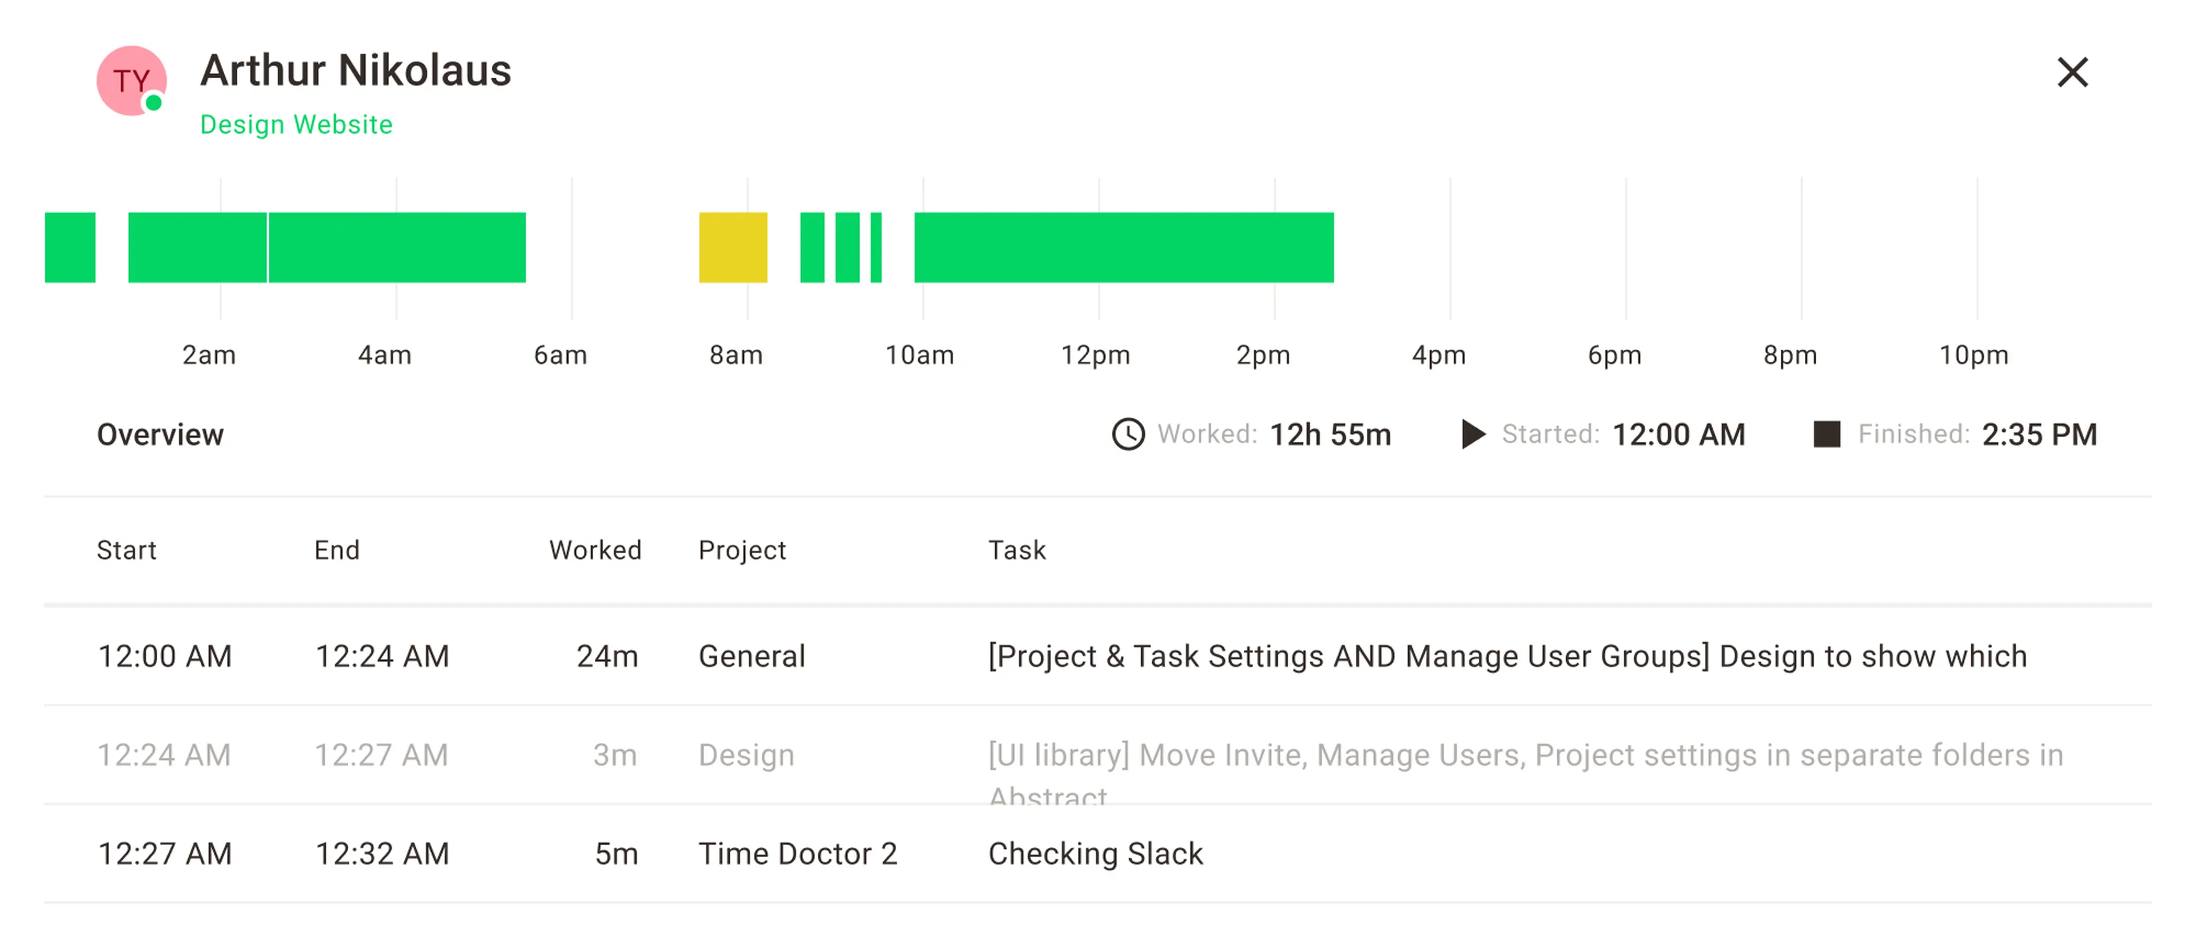The image size is (2196, 948).
Task: Open the Design Website link
Action: coord(296,125)
